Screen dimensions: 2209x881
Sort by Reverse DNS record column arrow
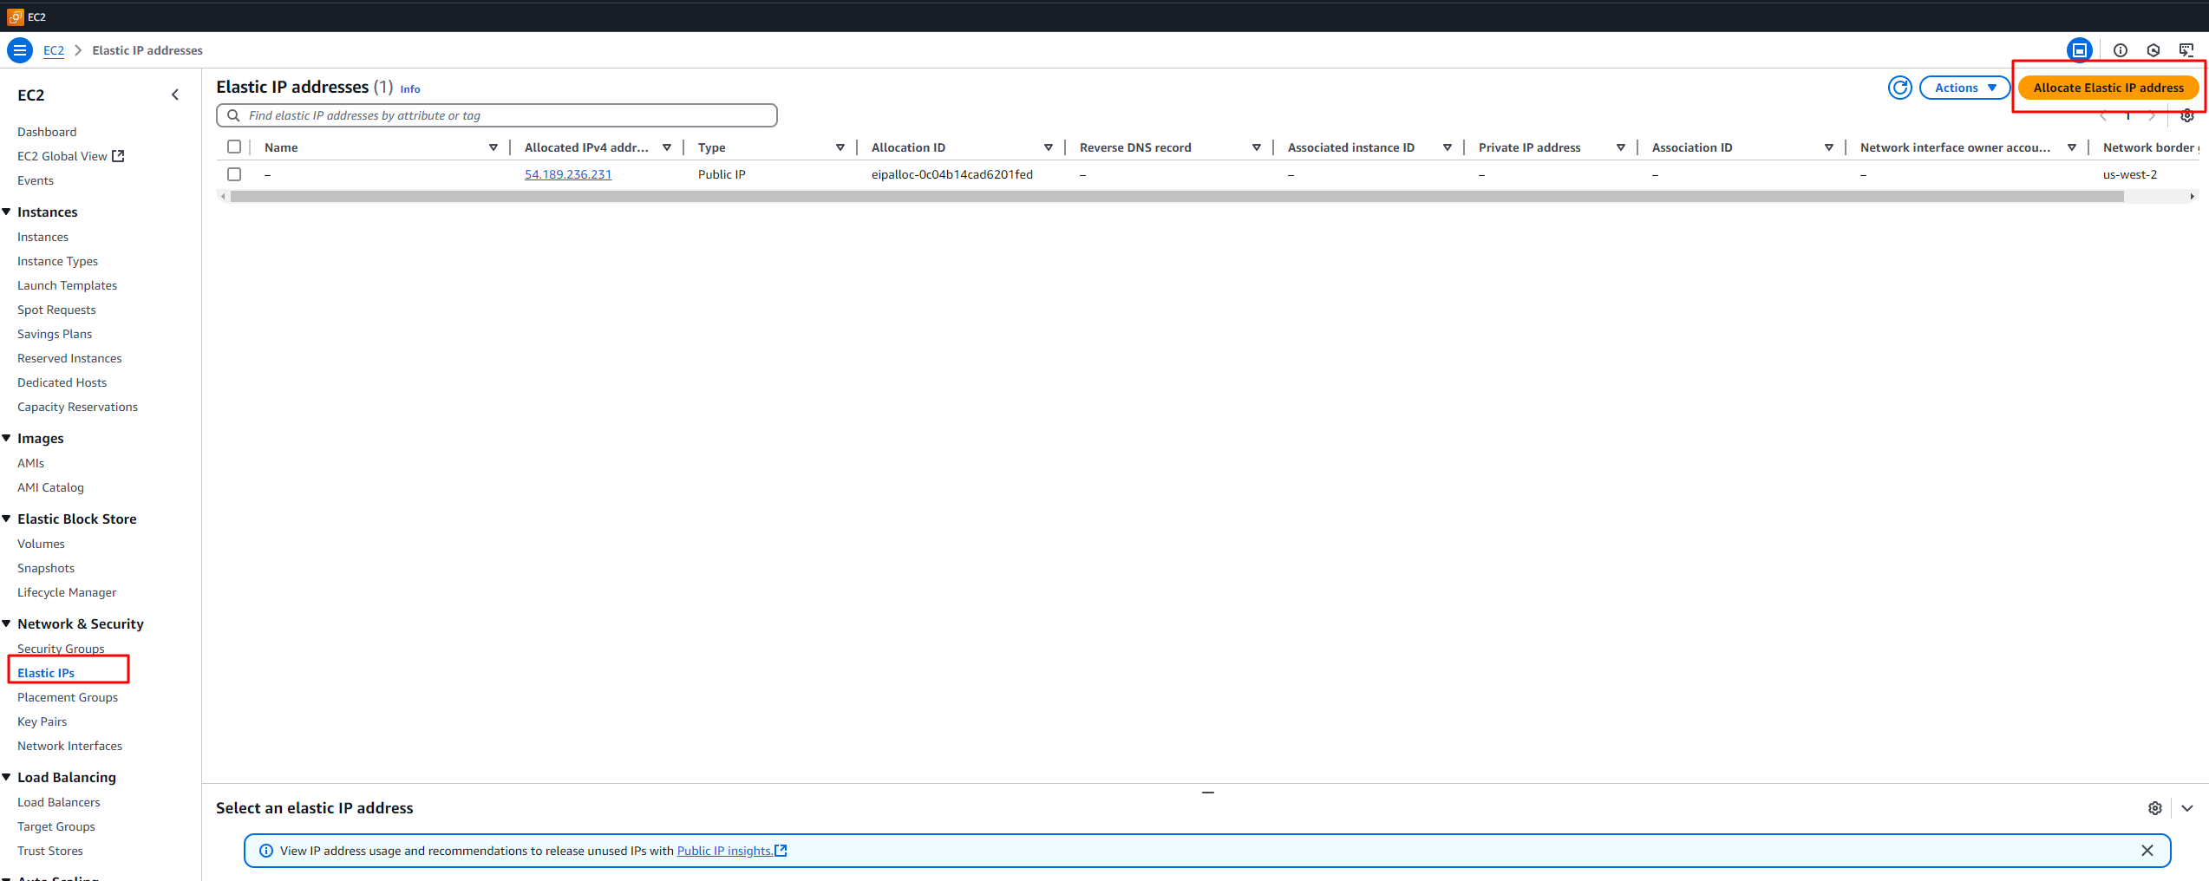(1257, 147)
